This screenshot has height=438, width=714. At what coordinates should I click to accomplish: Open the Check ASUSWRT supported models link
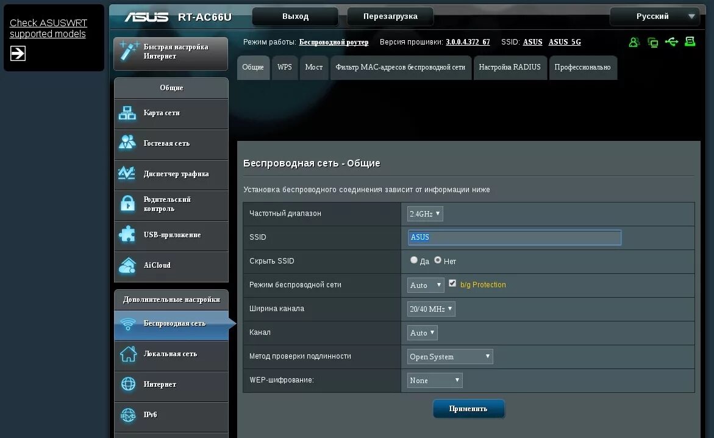(48, 28)
